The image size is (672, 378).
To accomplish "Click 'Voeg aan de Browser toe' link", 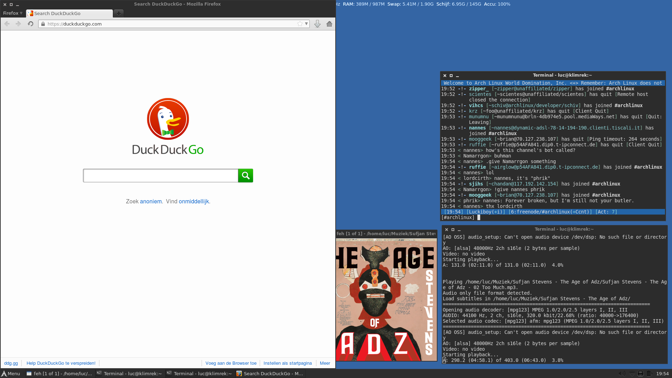I will pyautogui.click(x=231, y=363).
